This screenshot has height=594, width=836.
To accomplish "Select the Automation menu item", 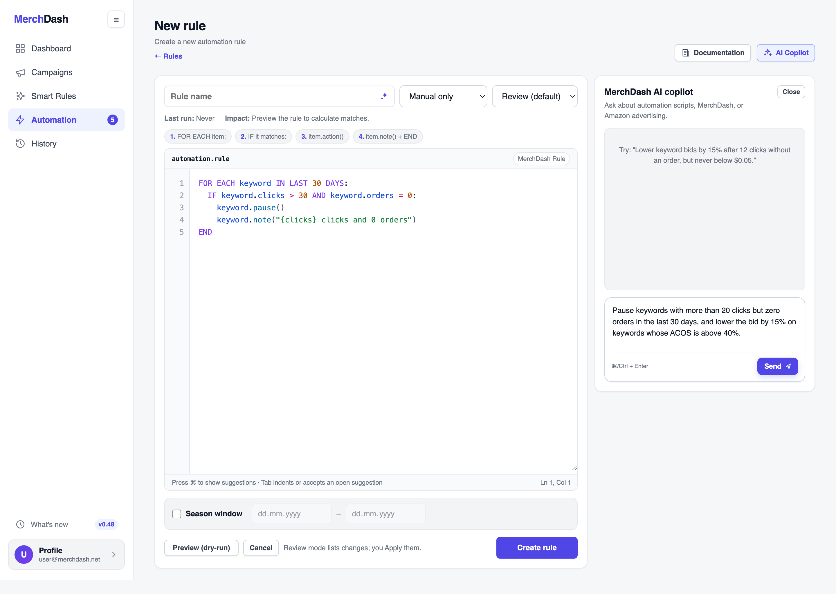I will (x=66, y=120).
